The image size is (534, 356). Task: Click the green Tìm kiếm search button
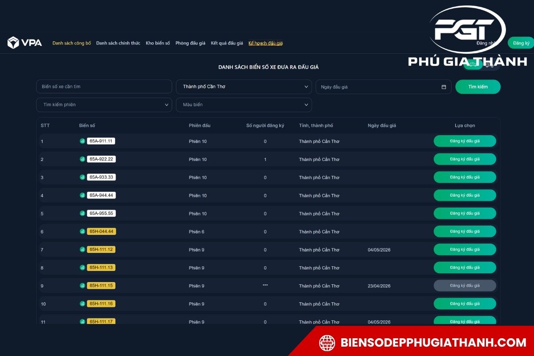(x=478, y=87)
